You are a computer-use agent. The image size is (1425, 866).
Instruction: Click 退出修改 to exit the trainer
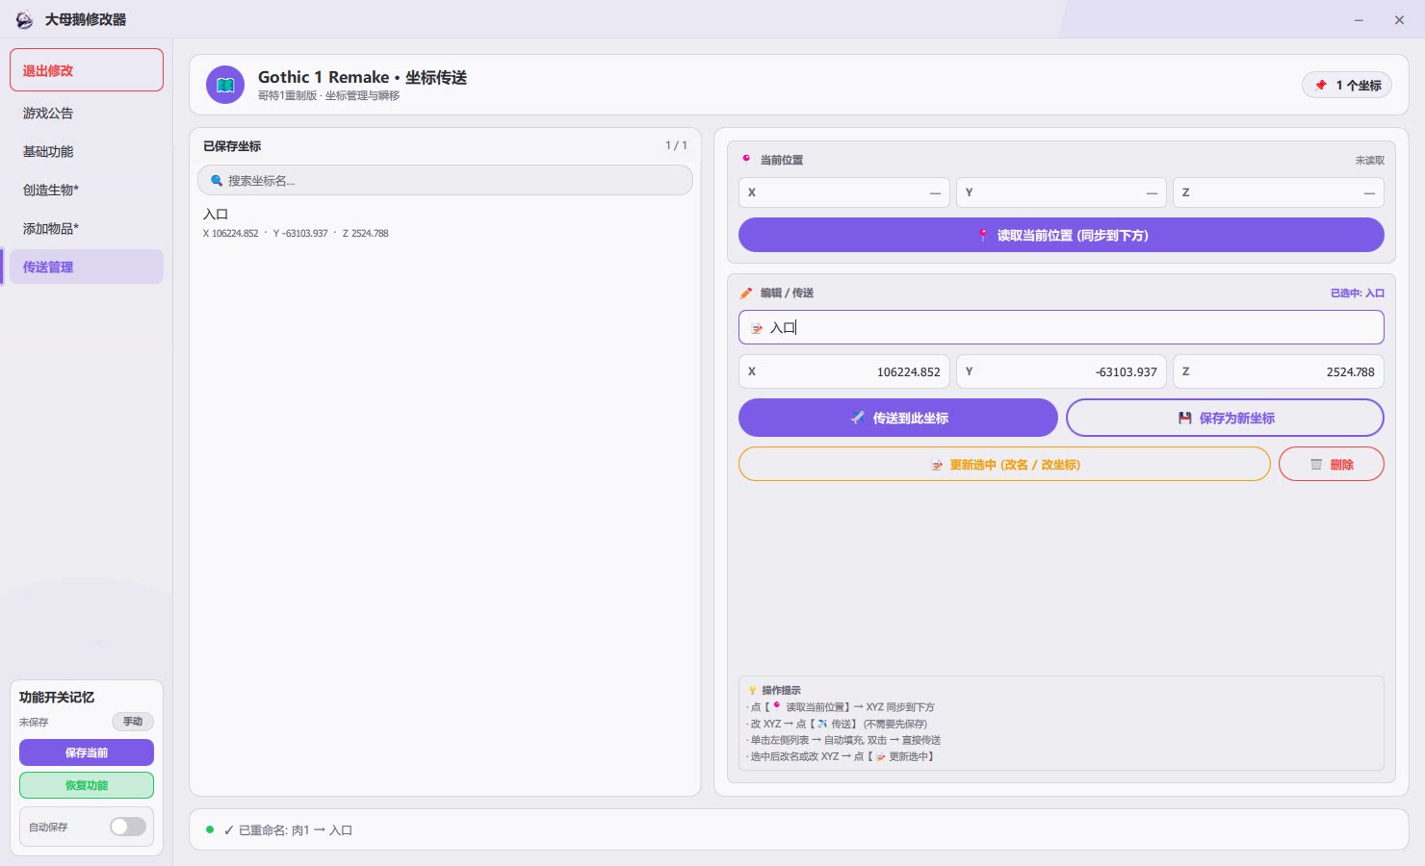tap(87, 70)
